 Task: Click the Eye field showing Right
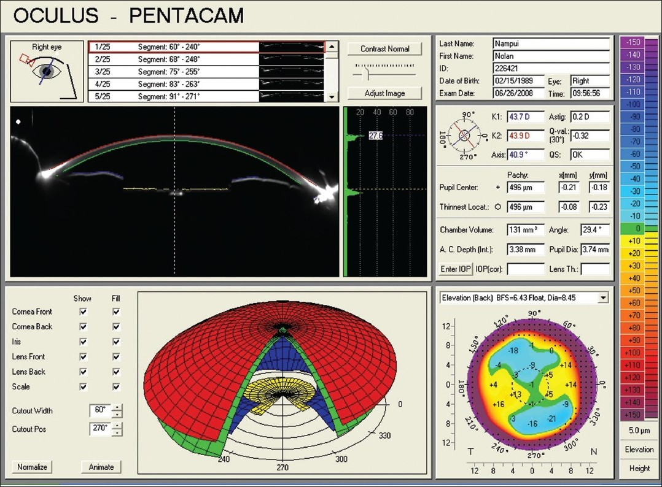point(590,80)
